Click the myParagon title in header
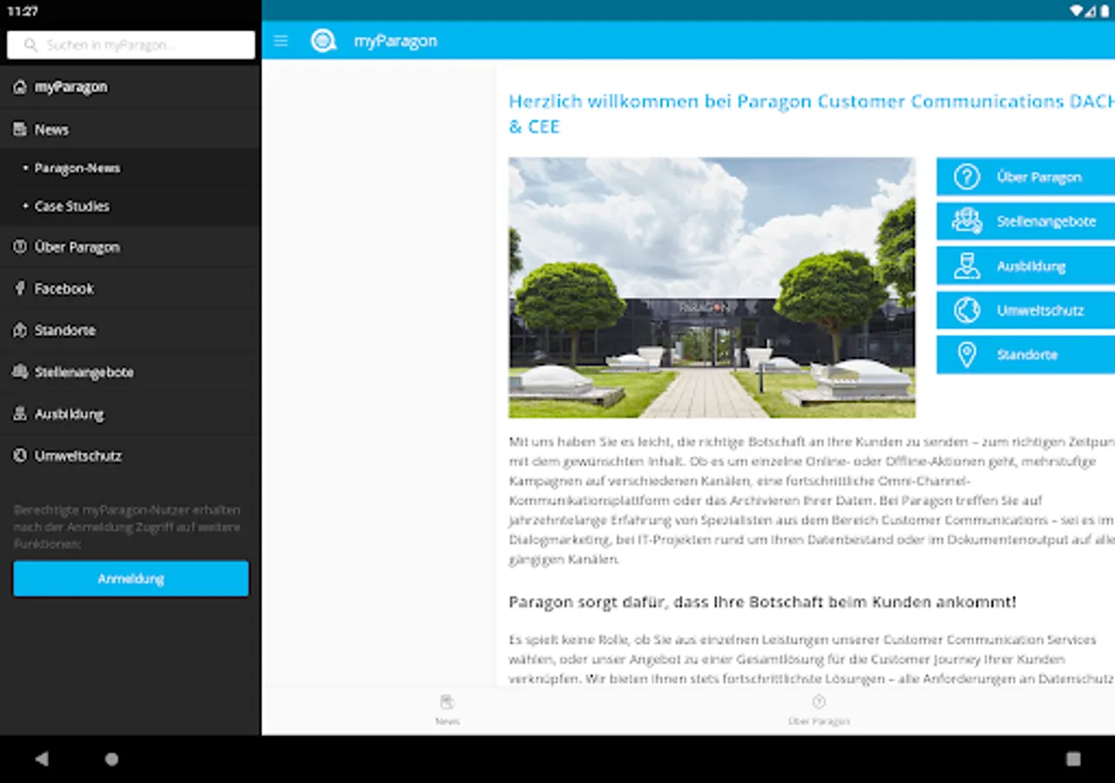1115x783 pixels. [x=395, y=41]
